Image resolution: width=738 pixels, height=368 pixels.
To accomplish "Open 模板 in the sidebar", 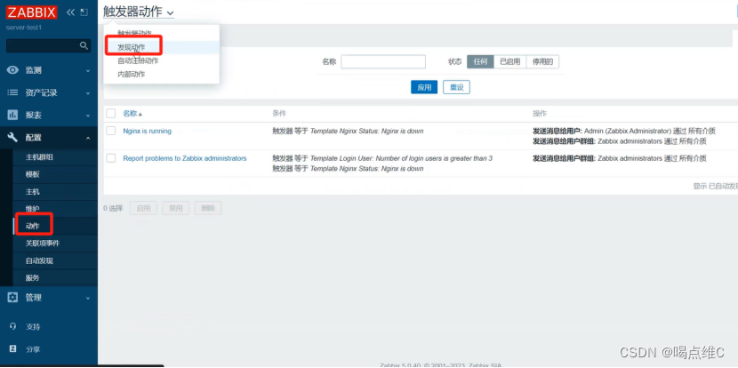I will (x=33, y=174).
